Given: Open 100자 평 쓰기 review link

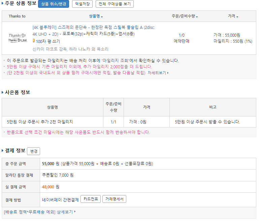Looking at the screenshot, I should coord(48,41).
